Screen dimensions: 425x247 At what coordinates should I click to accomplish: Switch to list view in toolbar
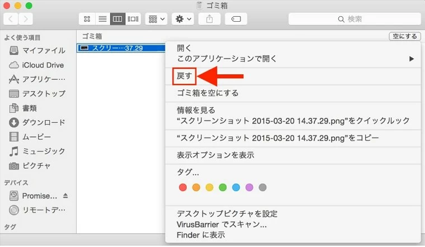[102, 19]
